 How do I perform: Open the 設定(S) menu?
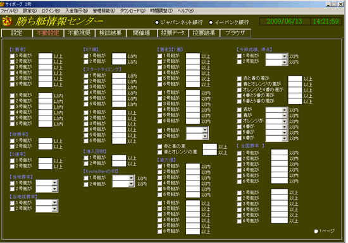coord(30,11)
